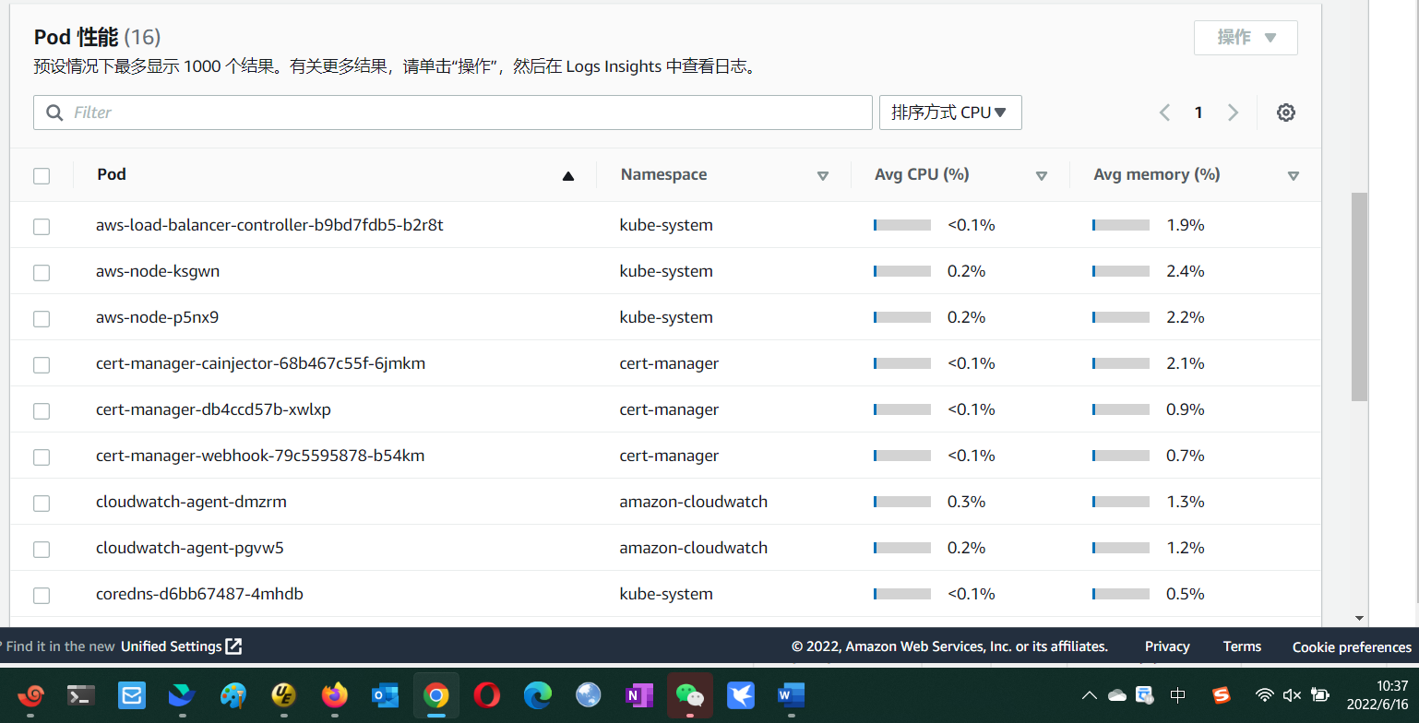
Task: Tick cert-manager-db4ccd57b-xwlxp checkbox
Action: (42, 410)
